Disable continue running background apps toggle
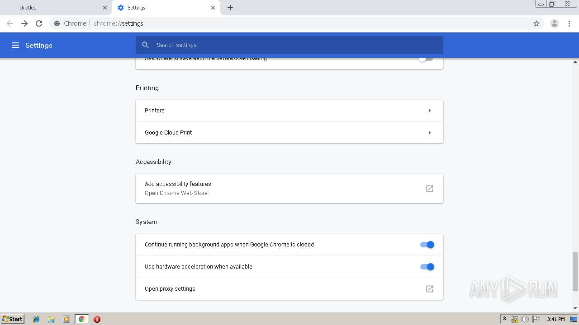This screenshot has width=579, height=325. (x=427, y=245)
